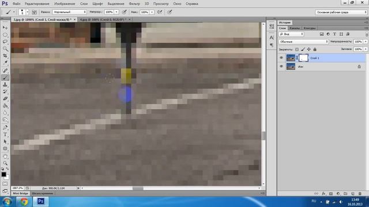
Task: Toggle Quick Mask mode
Action: tap(5, 184)
